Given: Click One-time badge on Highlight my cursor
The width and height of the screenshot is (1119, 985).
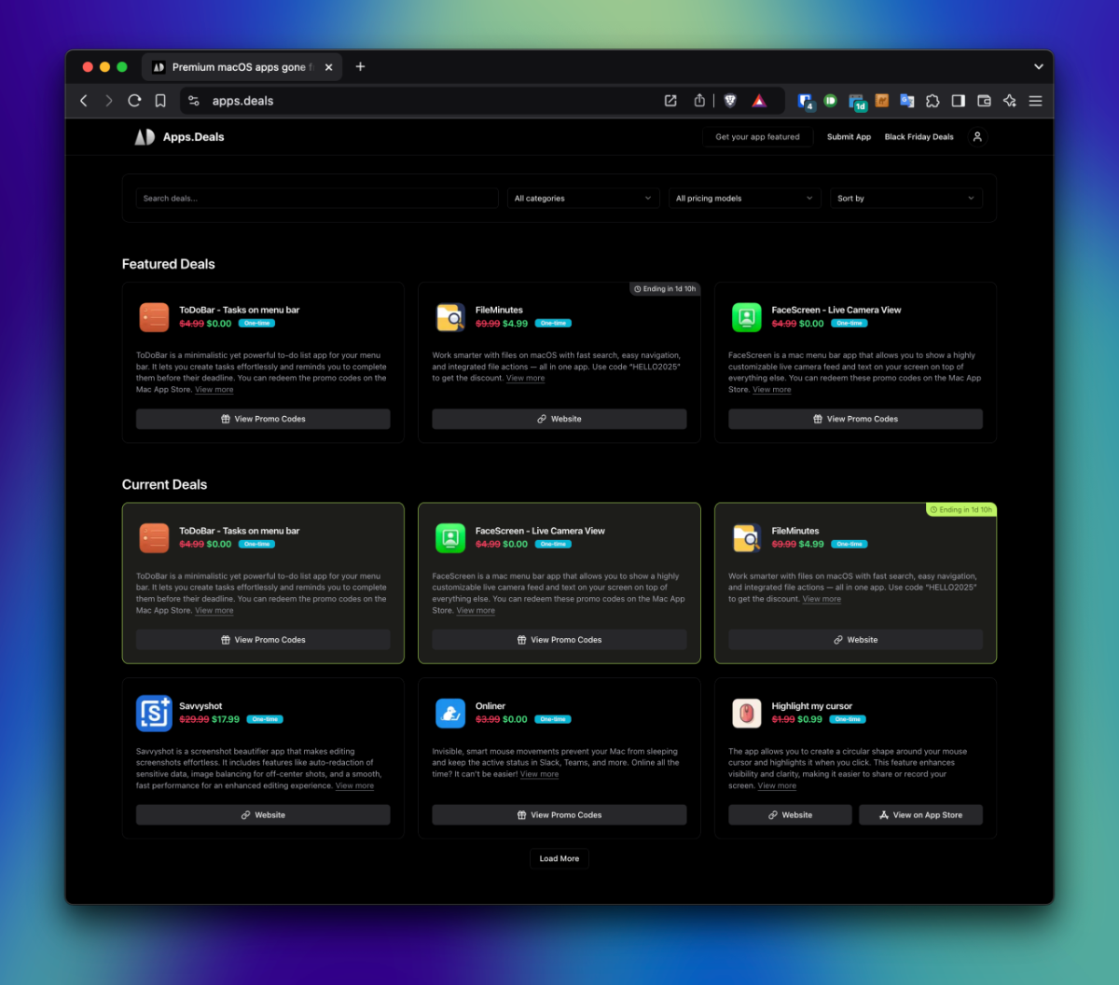Looking at the screenshot, I should click(848, 719).
